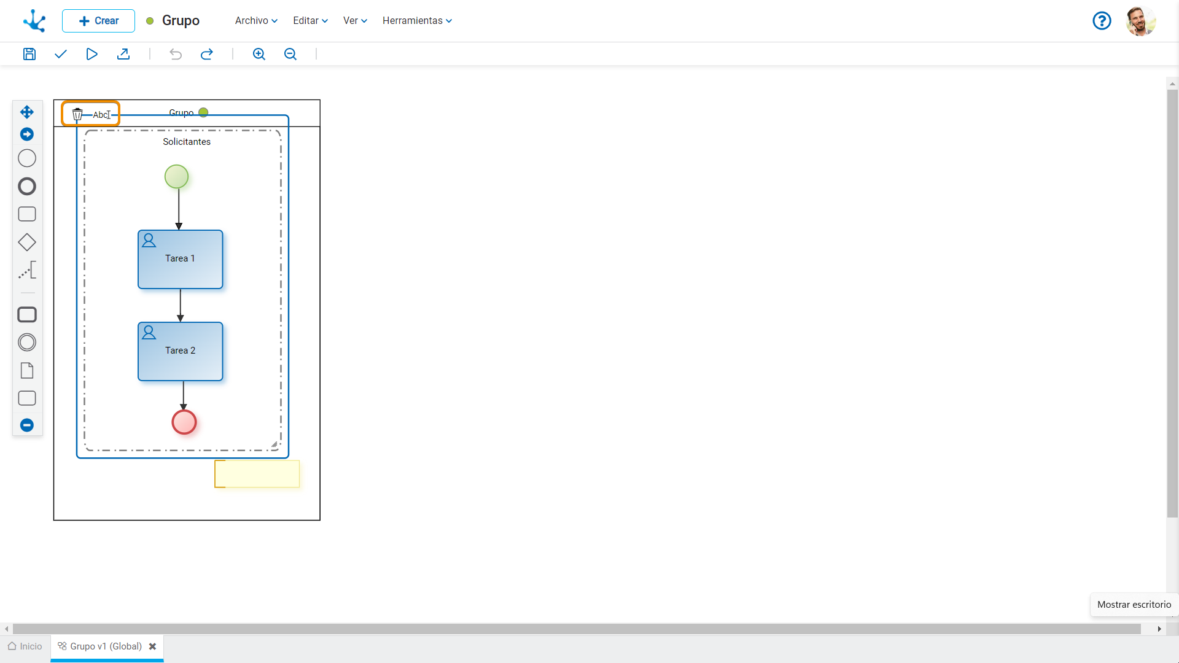Expand the Herramientas dropdown menu

point(417,20)
